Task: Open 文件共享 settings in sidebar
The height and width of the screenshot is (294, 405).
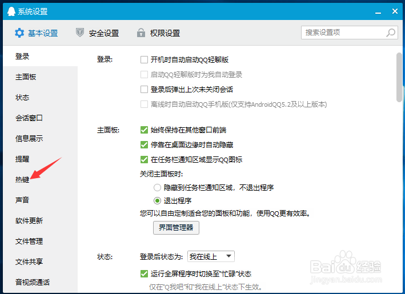Action: click(x=41, y=261)
